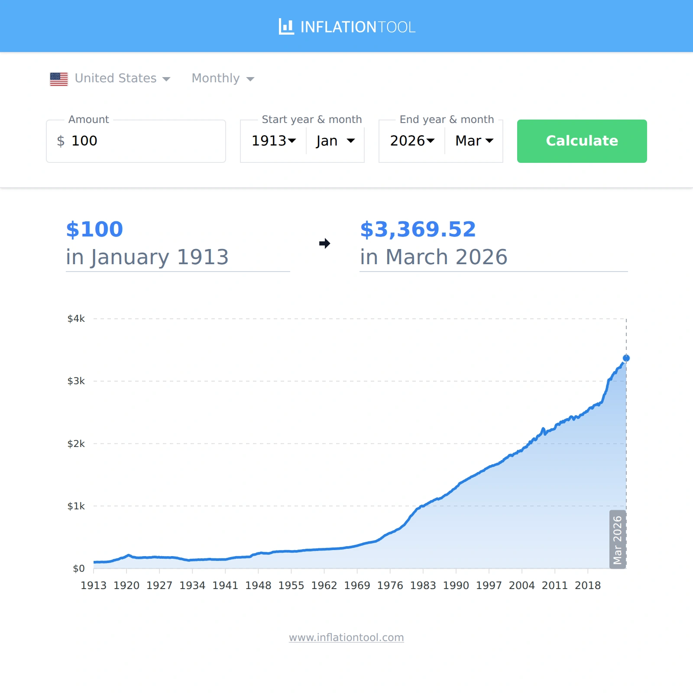Expand the end month Mar dropdown

474,141
